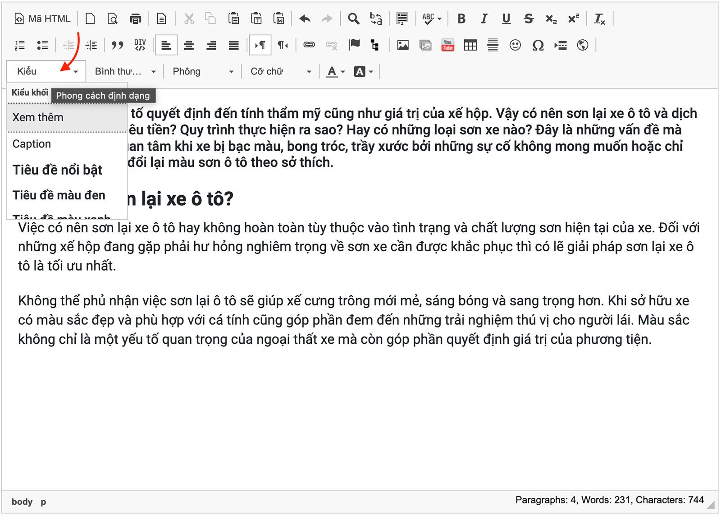
Task: Insert a special character with Omega icon
Action: 538,45
